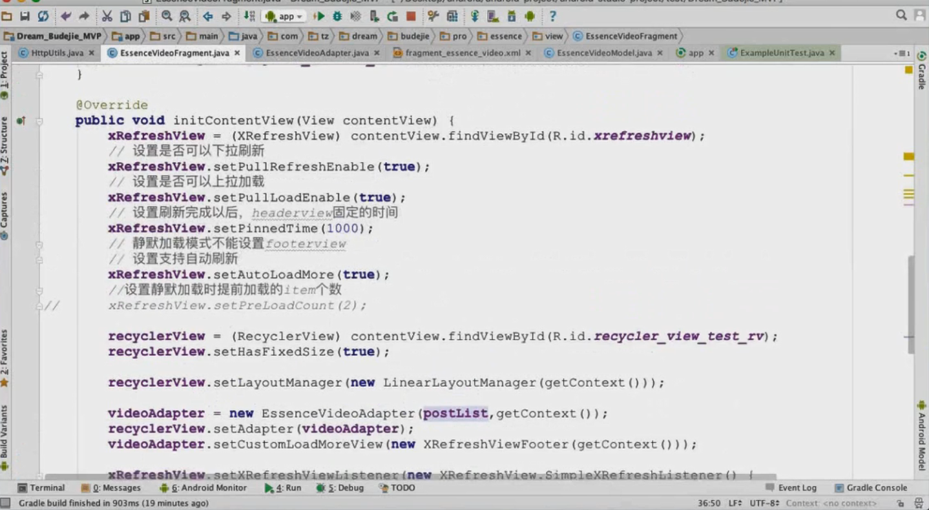Redo the action with the toolbar arrow
Image resolution: width=929 pixels, height=510 pixels.
84,16
